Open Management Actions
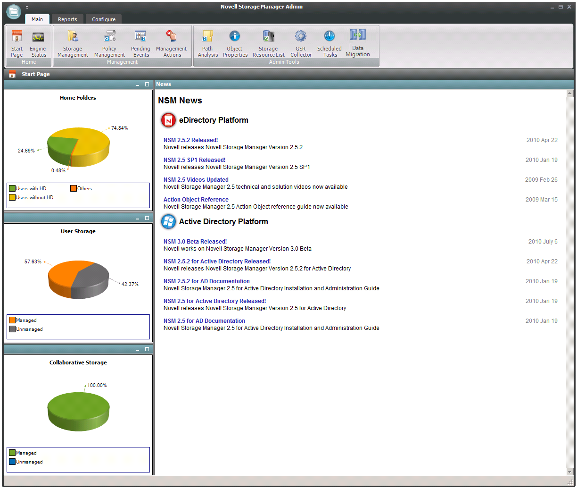 tap(172, 43)
